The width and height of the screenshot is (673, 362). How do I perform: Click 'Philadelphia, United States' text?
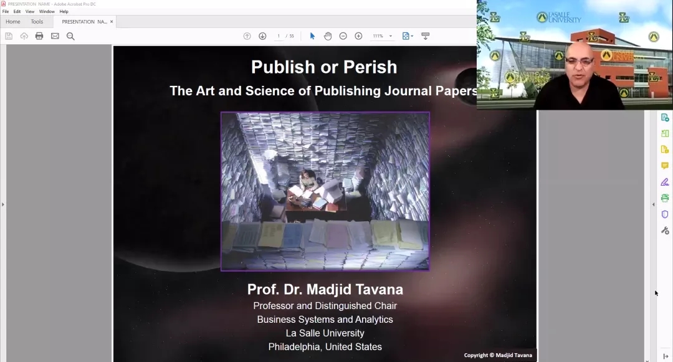[325, 346]
